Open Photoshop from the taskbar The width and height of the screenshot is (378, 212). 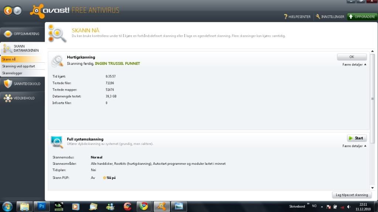pos(41,206)
